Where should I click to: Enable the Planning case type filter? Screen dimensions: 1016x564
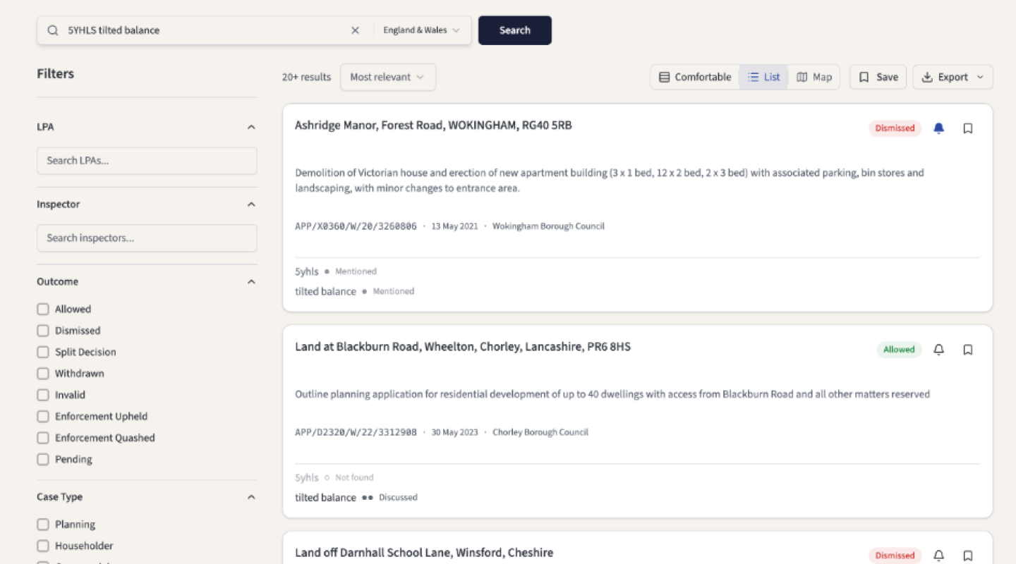pyautogui.click(x=43, y=524)
